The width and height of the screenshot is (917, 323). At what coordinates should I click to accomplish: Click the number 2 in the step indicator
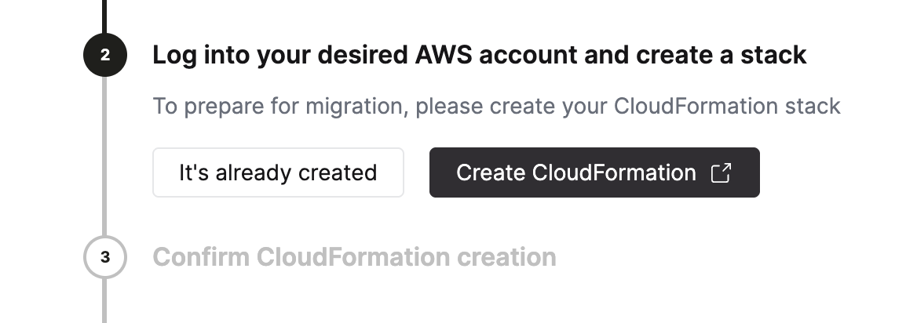[x=104, y=56]
